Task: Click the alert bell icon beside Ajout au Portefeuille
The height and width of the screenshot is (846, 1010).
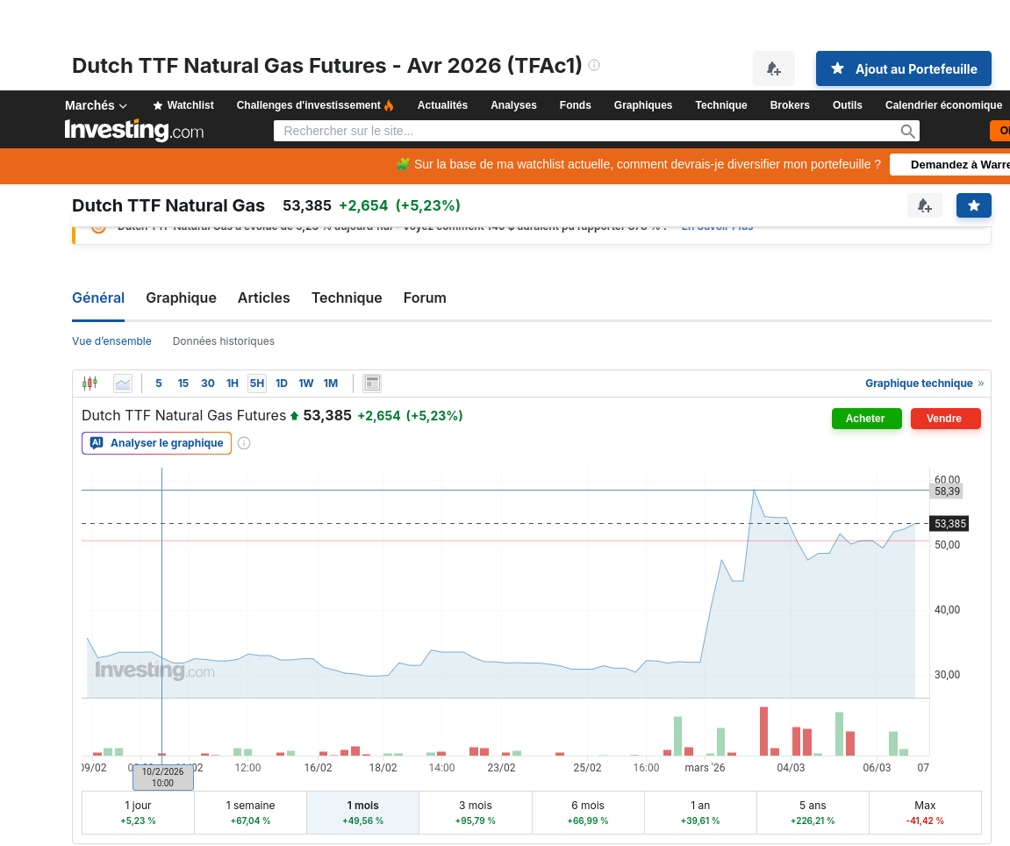Action: click(774, 68)
